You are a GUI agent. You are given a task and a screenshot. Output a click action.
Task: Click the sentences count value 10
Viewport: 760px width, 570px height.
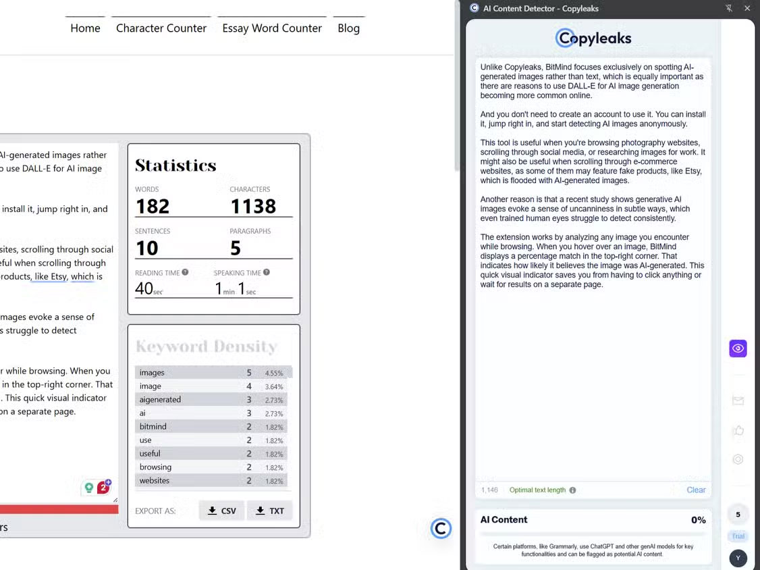pos(147,249)
